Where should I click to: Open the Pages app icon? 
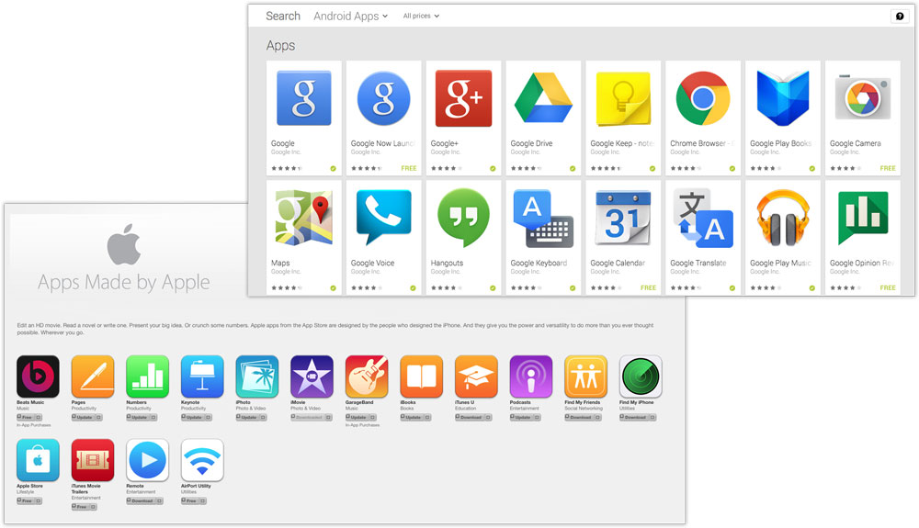(93, 376)
